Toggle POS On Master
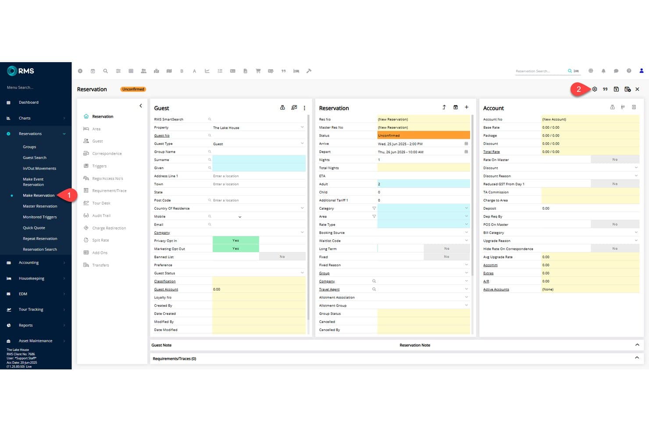Viewport: 649px width, 432px height. point(615,225)
